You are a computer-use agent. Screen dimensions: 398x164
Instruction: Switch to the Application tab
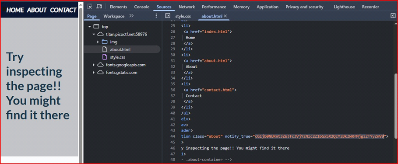coord(268,7)
